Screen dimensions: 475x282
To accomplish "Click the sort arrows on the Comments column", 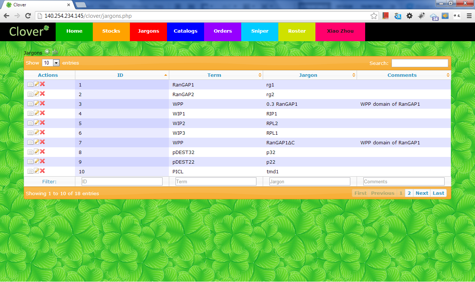I will [x=448, y=75].
